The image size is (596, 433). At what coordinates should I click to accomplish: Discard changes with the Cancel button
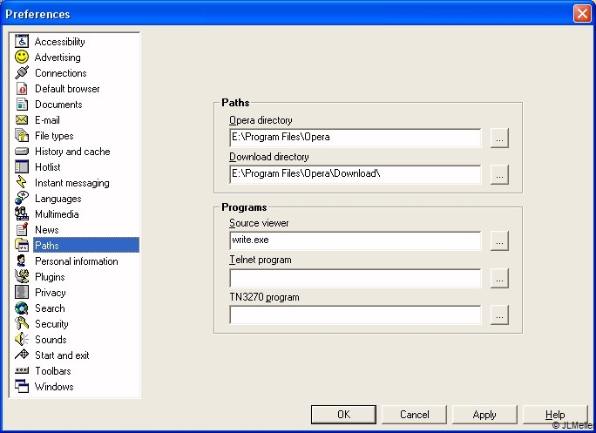(x=414, y=415)
